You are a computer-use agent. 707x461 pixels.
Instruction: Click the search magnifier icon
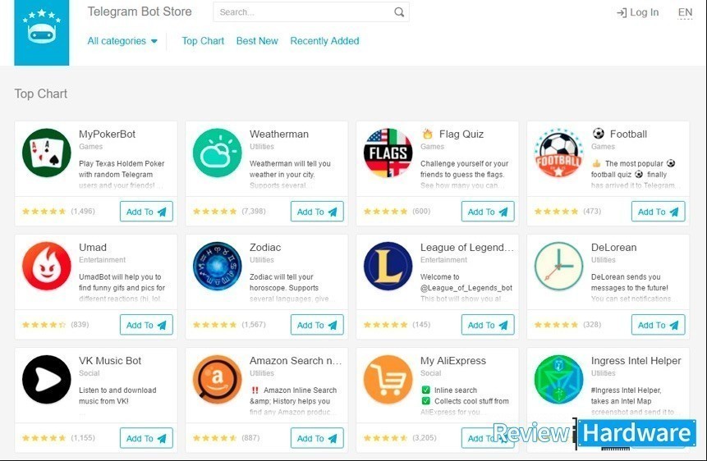[399, 12]
